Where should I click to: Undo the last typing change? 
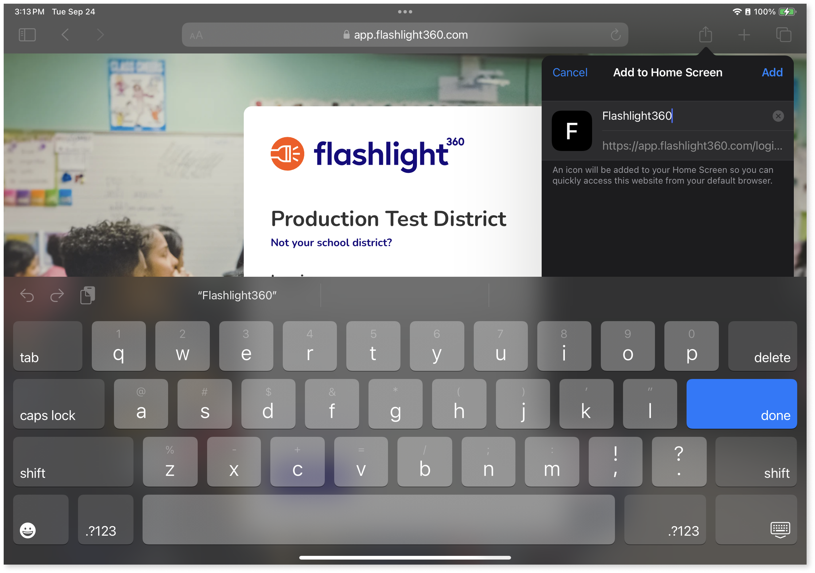(x=27, y=295)
